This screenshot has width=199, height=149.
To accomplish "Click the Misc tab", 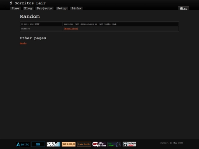I will (x=184, y=8).
